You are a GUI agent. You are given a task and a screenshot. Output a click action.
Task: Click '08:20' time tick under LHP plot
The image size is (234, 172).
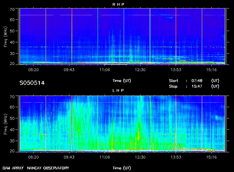point(34,157)
